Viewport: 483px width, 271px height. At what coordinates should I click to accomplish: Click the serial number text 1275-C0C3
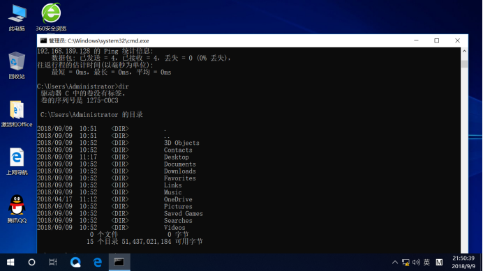103,100
